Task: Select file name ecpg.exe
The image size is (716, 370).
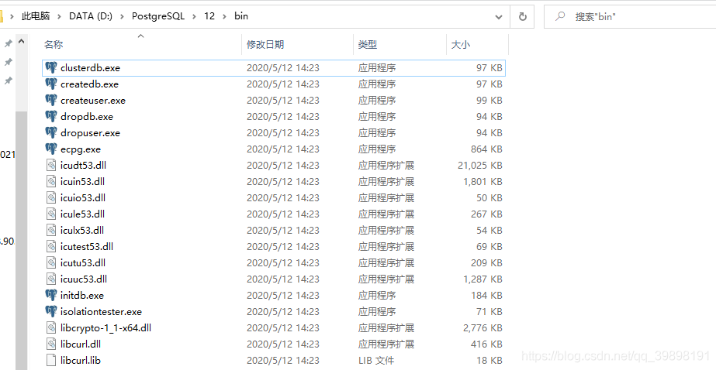Action: click(81, 149)
